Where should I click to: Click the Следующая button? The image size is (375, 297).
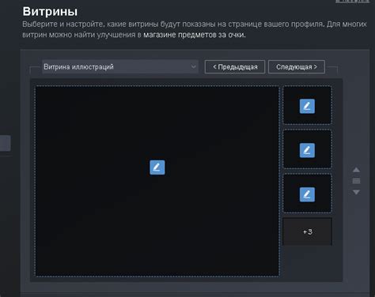[x=297, y=67]
